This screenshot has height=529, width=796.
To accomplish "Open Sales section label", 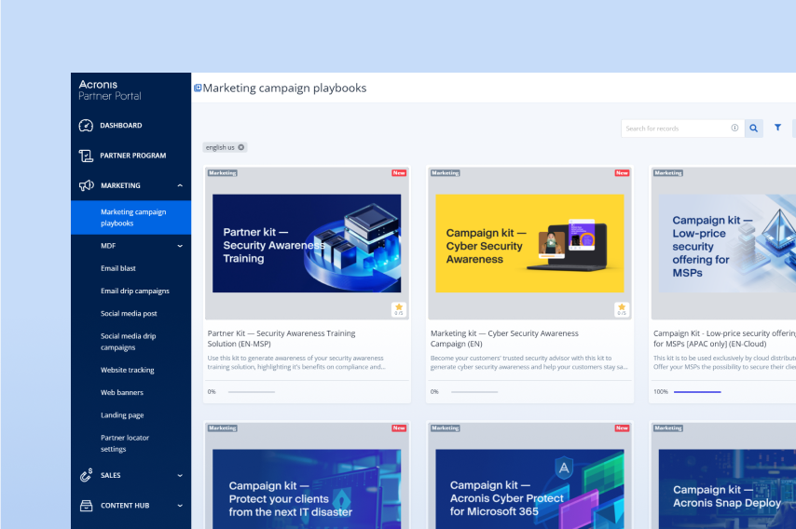I will pyautogui.click(x=111, y=475).
